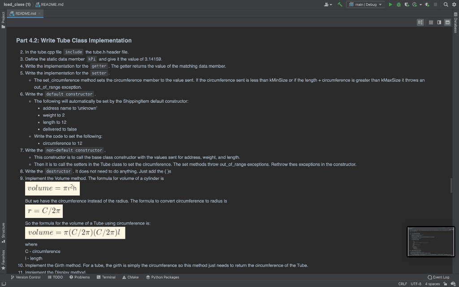Click the heading 'Part 4.2: Write Tube Class Implementation'
The image size is (459, 287).
[x=74, y=40]
